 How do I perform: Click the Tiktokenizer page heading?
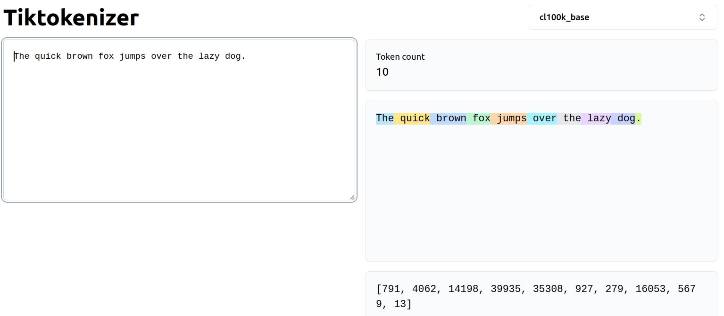71,18
